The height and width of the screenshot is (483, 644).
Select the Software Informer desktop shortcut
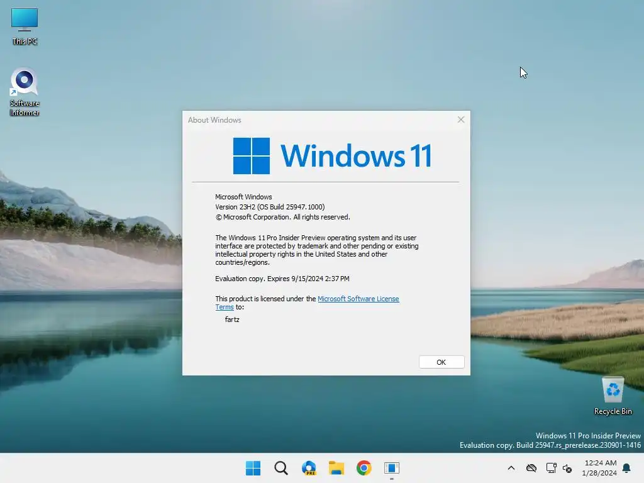25,92
